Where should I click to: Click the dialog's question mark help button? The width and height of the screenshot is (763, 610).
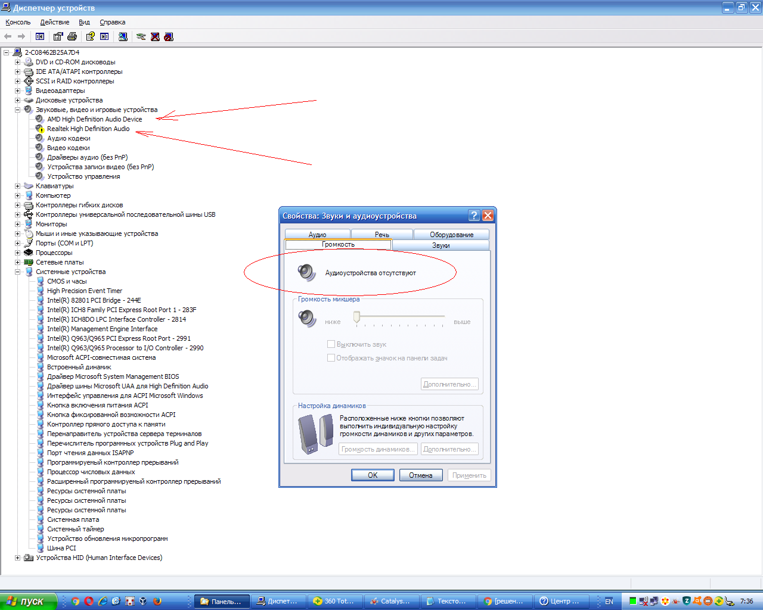[x=474, y=216]
